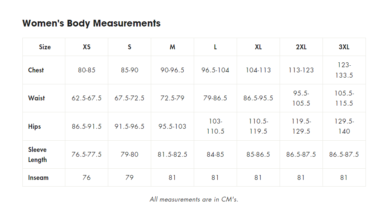
Task: Select the Waist row label
Action: [37, 98]
